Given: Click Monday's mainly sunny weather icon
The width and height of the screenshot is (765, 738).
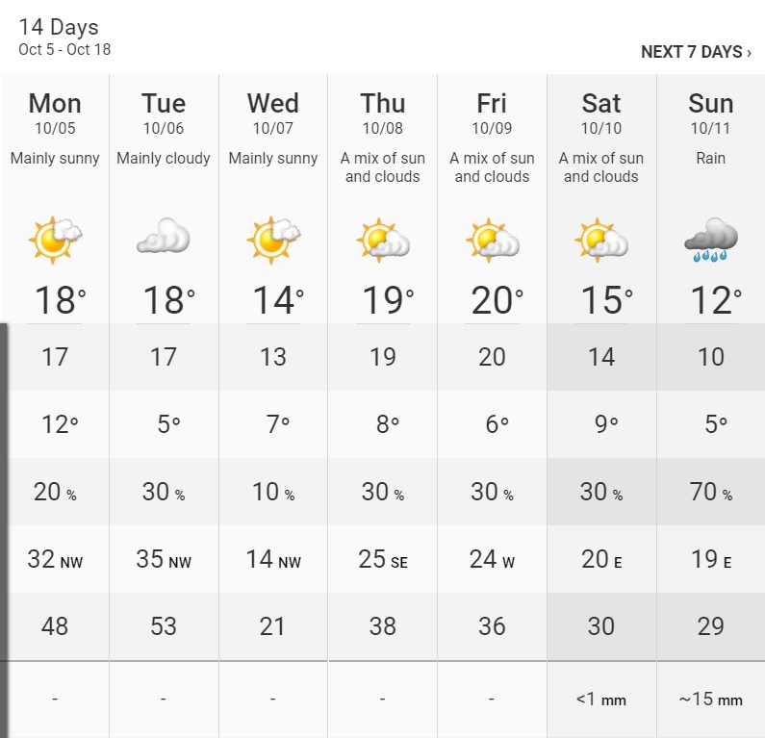Looking at the screenshot, I should (56, 240).
